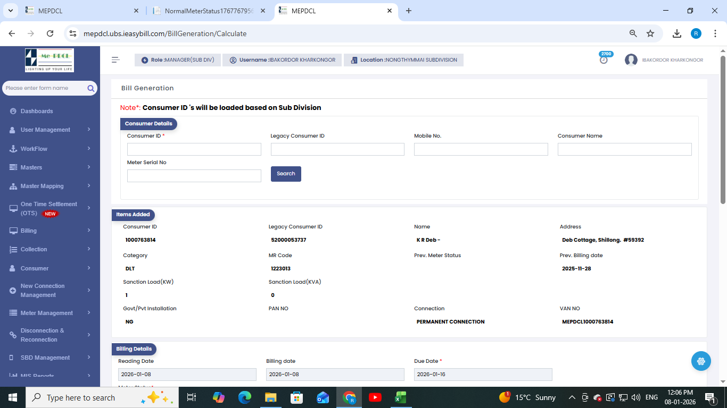Open the floating settings gear button

coord(701,361)
